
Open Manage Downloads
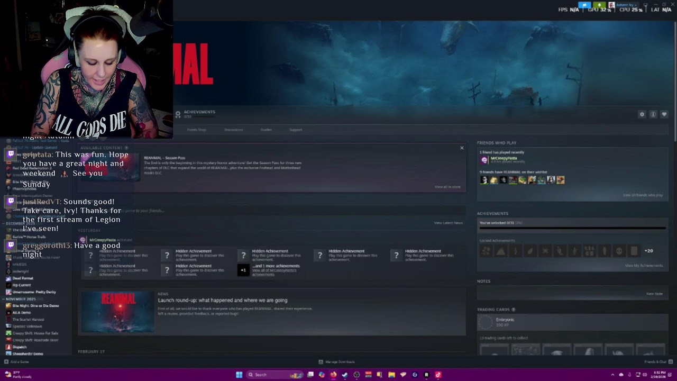[337, 362]
